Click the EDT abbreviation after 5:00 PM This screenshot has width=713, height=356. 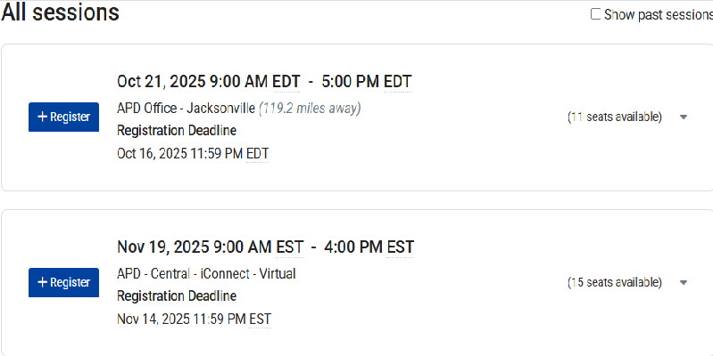coord(397,82)
